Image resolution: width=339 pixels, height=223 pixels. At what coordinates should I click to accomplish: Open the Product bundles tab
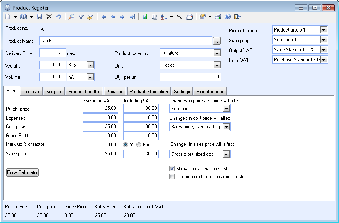point(84,92)
